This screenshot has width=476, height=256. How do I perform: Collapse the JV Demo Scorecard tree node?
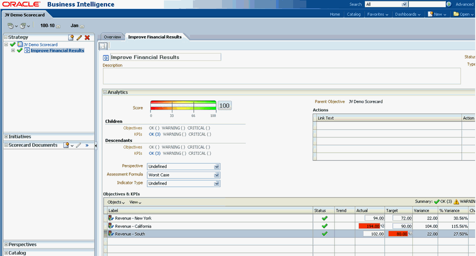pos(6,44)
